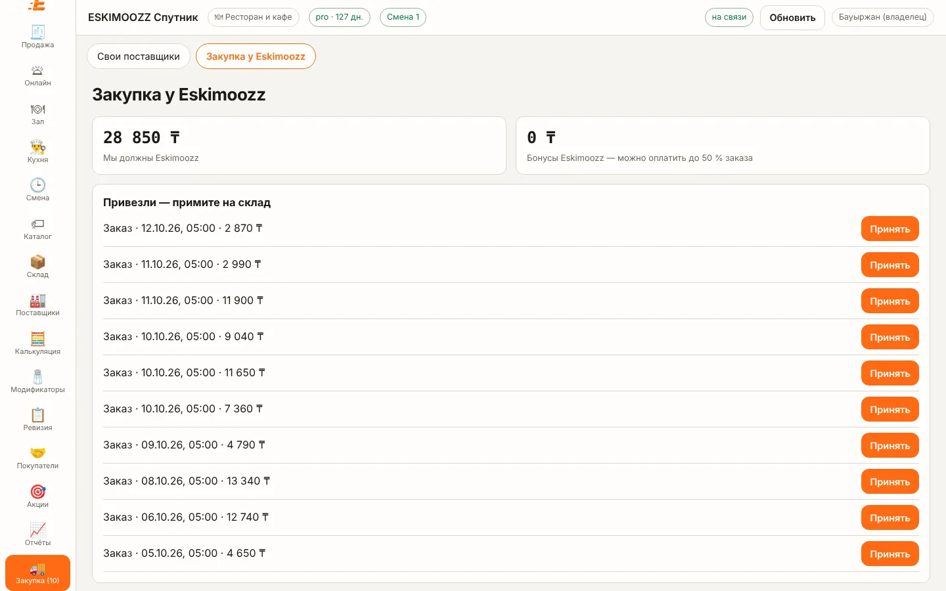Open the Кухня chef icon
Viewport: 946px width, 591px height.
[x=37, y=146]
